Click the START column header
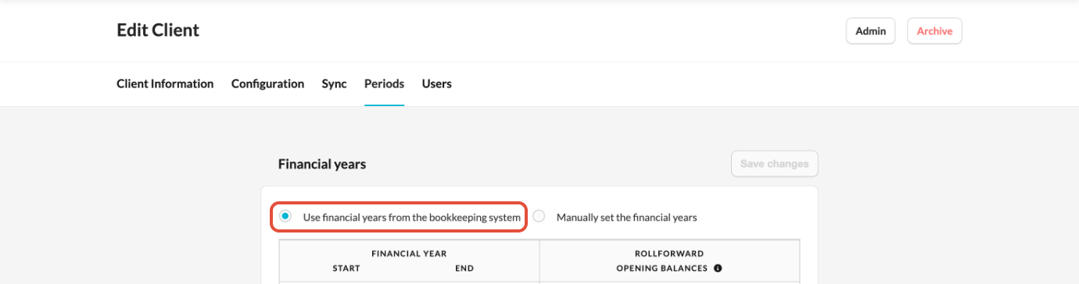Image resolution: width=1079 pixels, height=284 pixels. click(x=347, y=268)
